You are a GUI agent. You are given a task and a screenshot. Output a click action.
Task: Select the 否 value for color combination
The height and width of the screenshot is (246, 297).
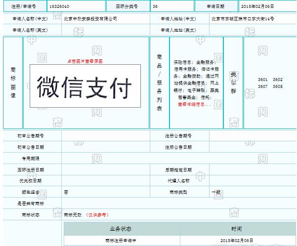pos(66,192)
